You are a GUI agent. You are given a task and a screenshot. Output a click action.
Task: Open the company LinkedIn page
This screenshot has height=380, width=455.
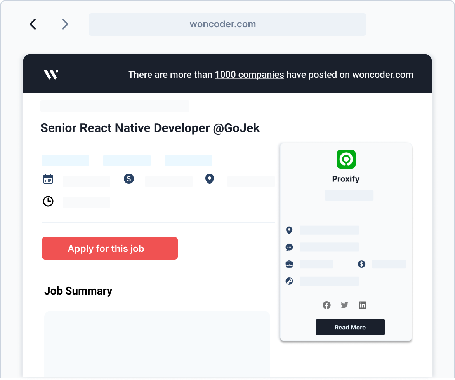363,305
